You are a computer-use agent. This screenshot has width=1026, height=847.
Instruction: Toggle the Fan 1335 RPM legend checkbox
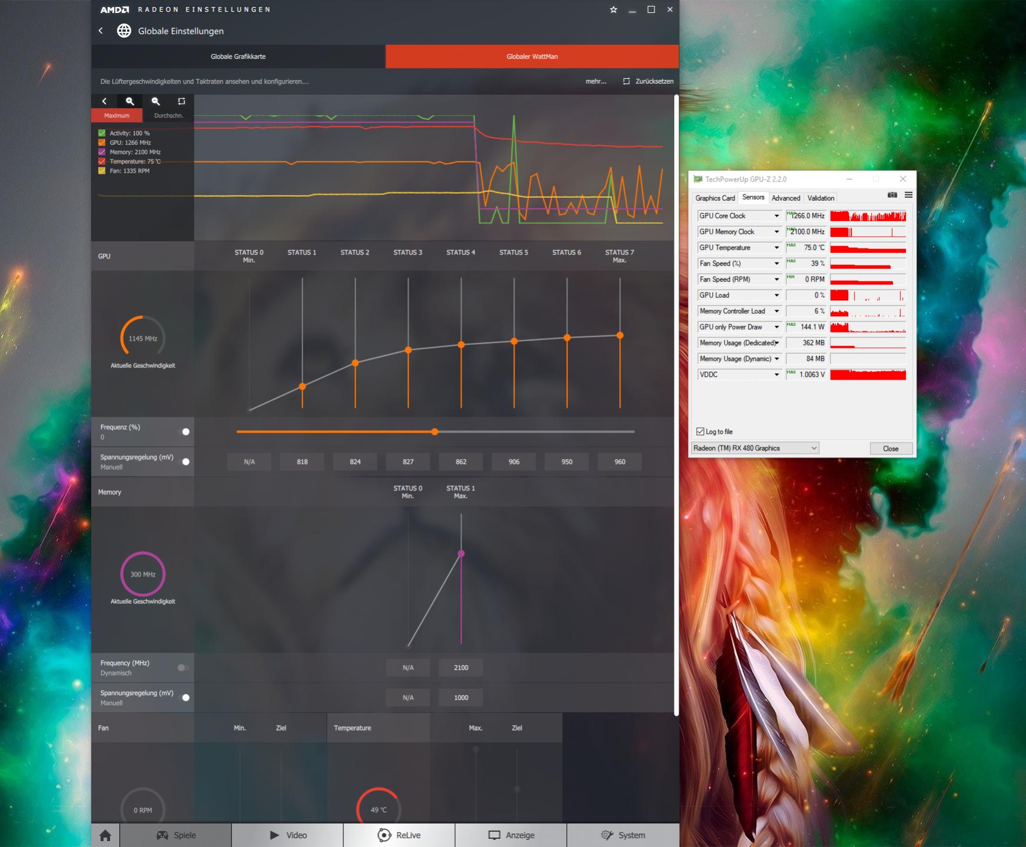coord(102,171)
